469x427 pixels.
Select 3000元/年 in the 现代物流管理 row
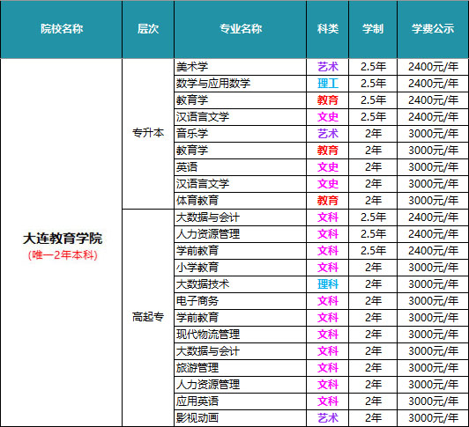click(433, 334)
